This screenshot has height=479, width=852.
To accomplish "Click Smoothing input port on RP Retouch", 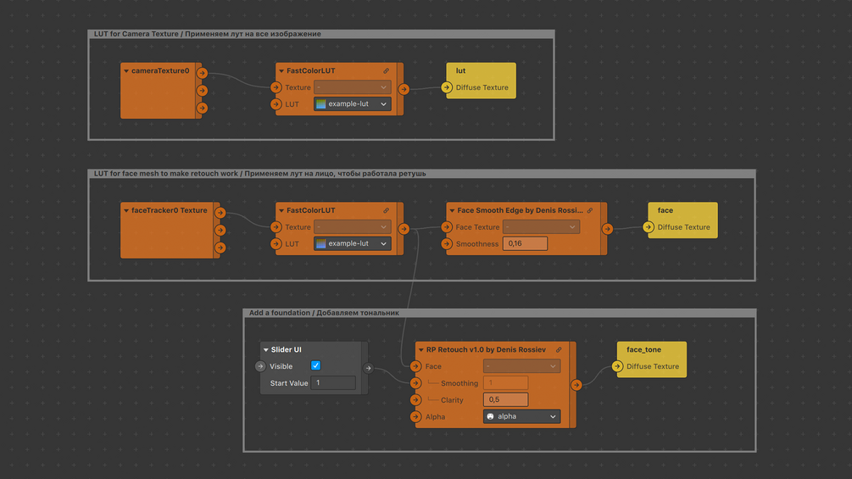I will click(x=415, y=383).
